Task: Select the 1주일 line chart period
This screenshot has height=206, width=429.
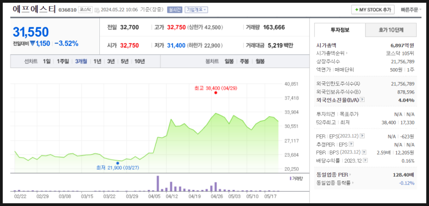Action: 63,61
